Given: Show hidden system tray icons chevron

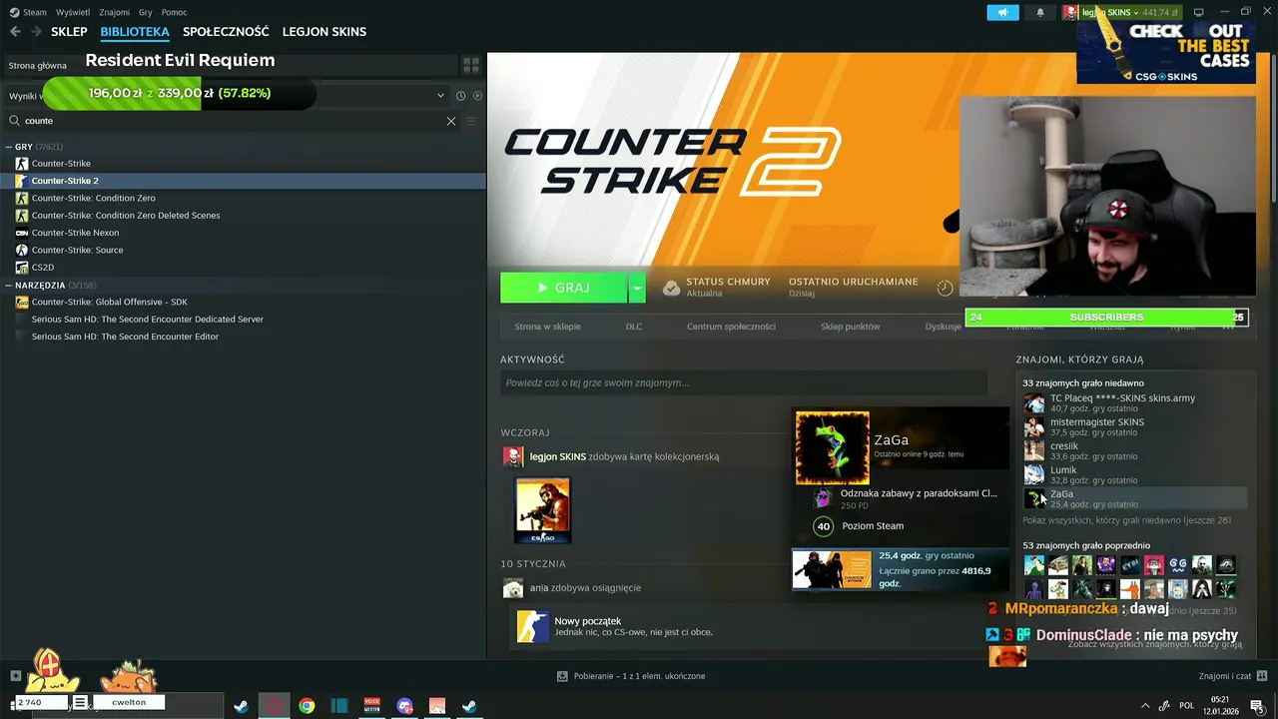Looking at the screenshot, I should click(x=1144, y=705).
